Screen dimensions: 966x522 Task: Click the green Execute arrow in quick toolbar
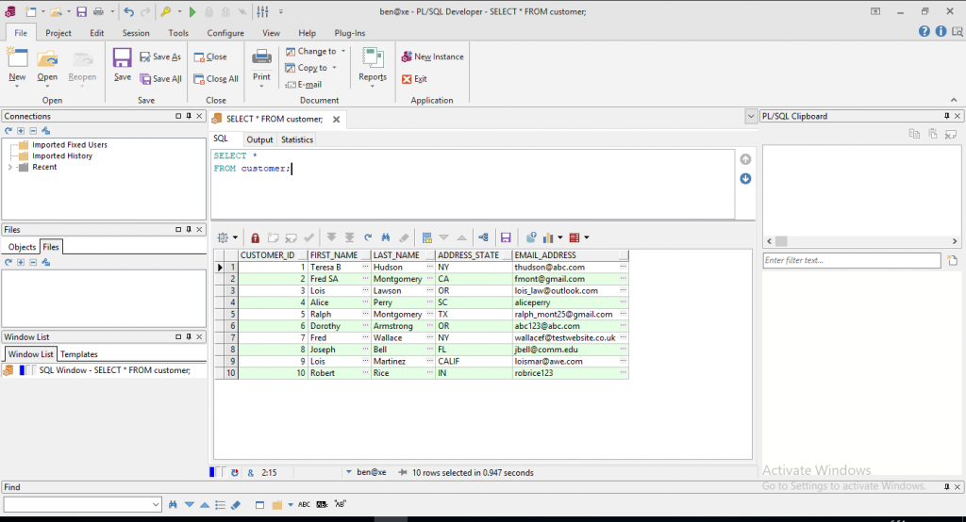pyautogui.click(x=192, y=12)
